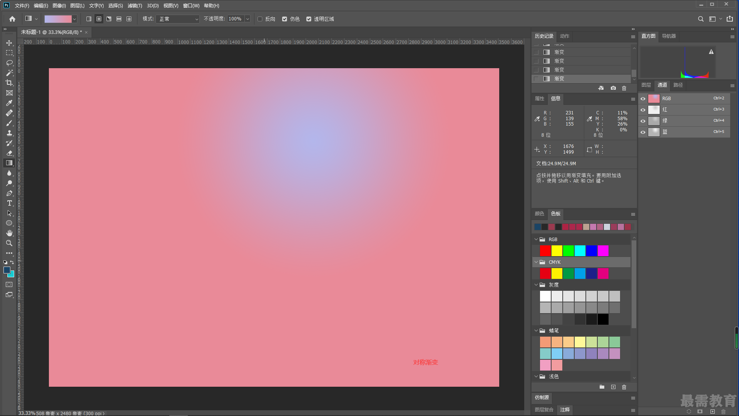739x416 pixels.
Task: Click the Home icon in options bar
Action: tap(12, 19)
